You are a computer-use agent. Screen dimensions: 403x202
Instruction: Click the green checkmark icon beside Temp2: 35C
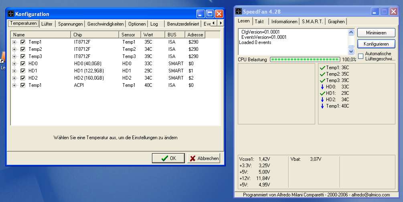tap(322, 74)
